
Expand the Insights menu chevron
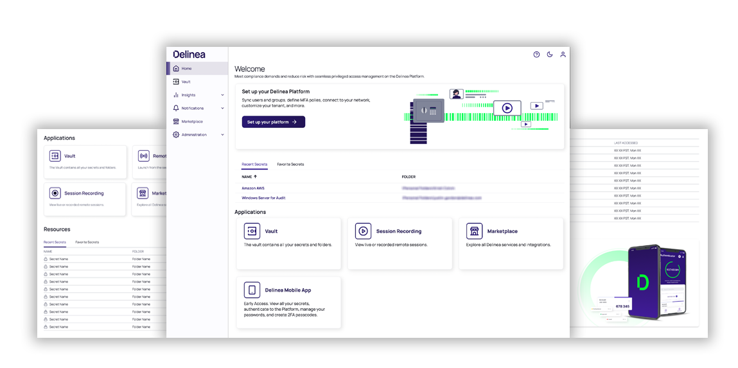pos(222,95)
